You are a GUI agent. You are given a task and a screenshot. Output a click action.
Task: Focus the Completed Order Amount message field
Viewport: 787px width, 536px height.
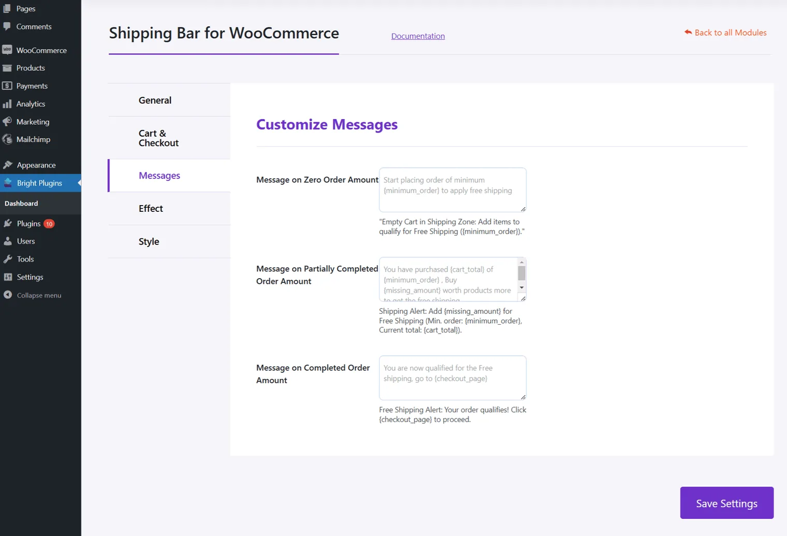click(x=453, y=378)
